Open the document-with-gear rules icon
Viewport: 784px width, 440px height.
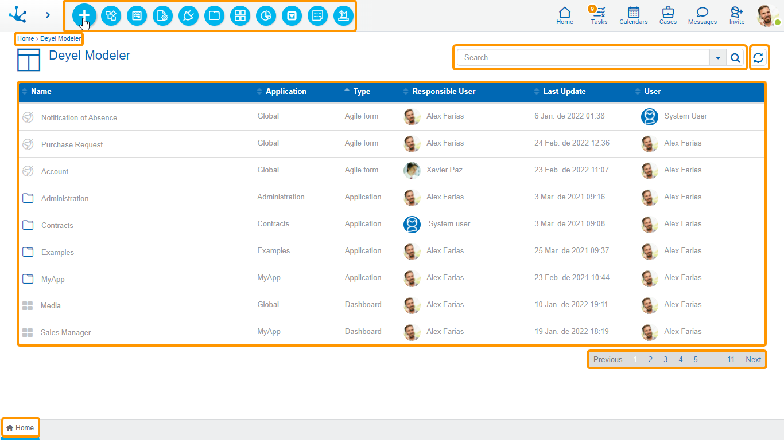pos(163,16)
